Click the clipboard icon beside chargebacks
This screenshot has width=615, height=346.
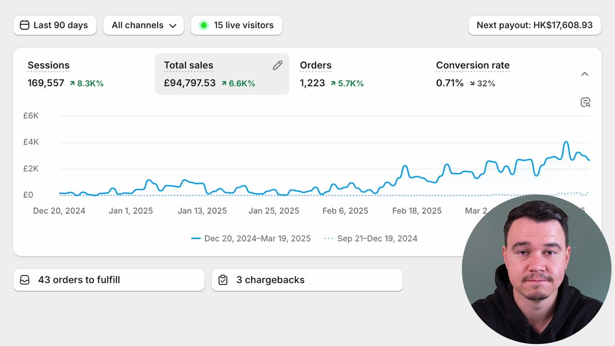[222, 279]
